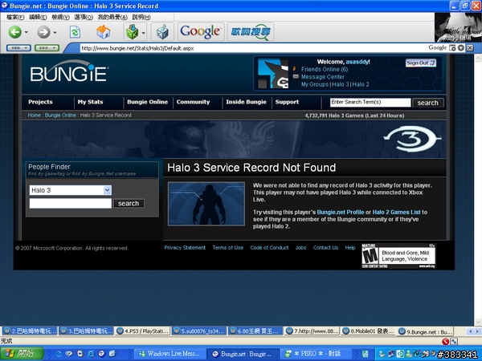482x361 pixels.
Task: Open the Halo 2 Games List link
Action: (x=396, y=212)
